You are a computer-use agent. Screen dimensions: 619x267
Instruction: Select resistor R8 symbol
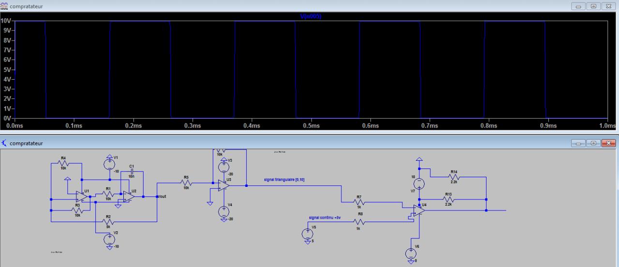(x=359, y=222)
